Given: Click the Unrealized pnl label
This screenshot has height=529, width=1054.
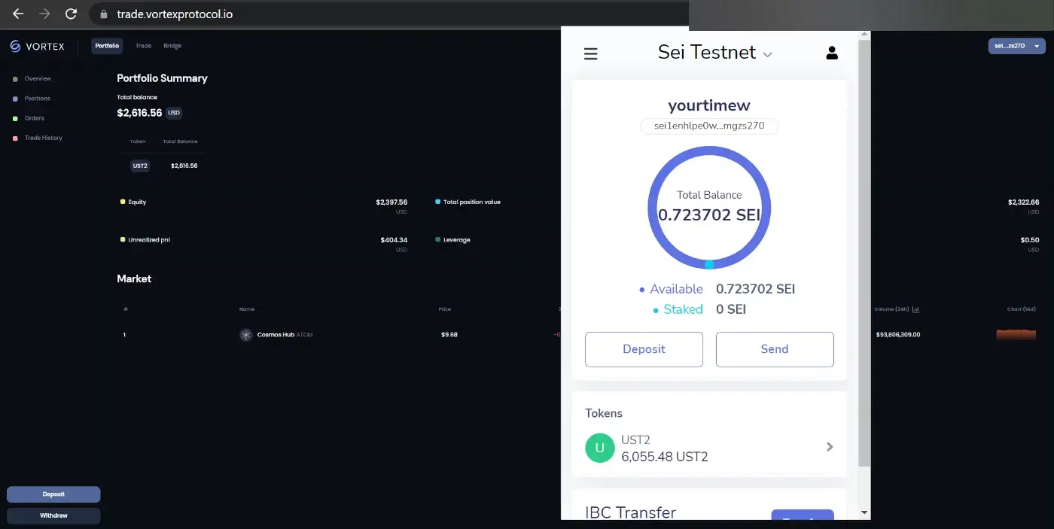Looking at the screenshot, I should coord(149,240).
